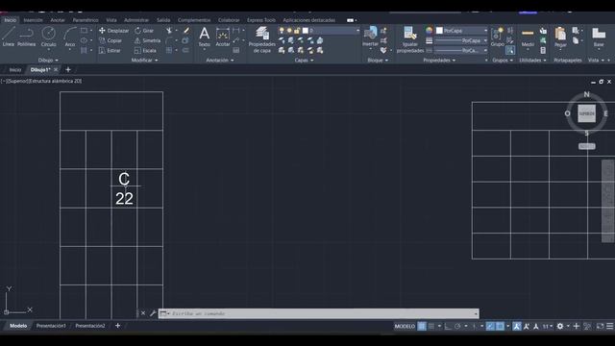This screenshot has height=346, width=615.
Task: Click the Recortar trim tool icon
Action: [169, 31]
